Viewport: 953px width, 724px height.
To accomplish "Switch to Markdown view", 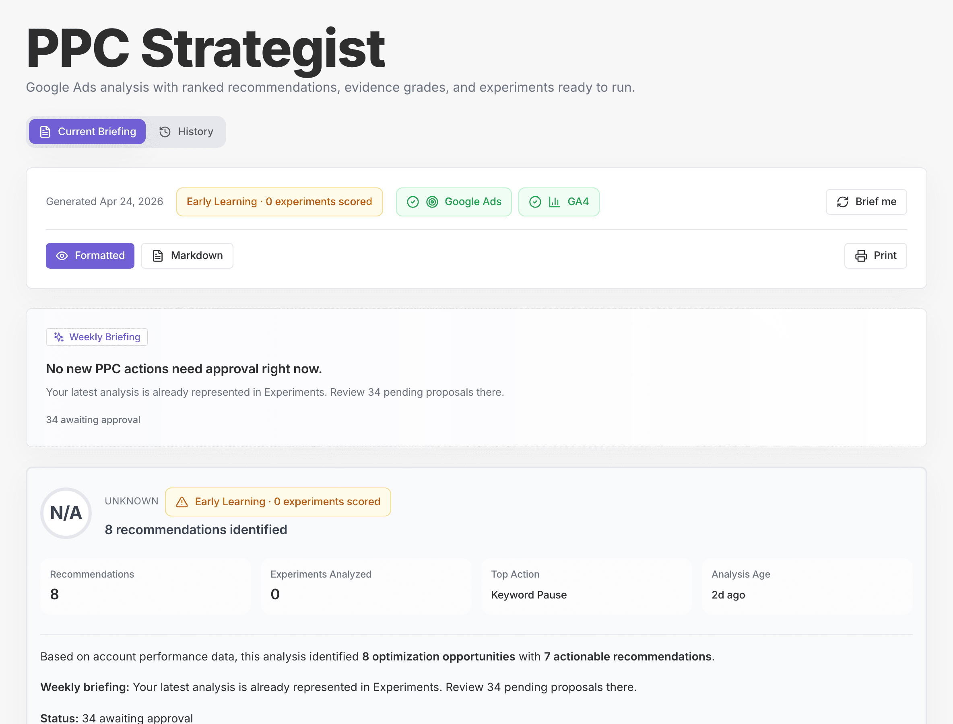I will (187, 255).
